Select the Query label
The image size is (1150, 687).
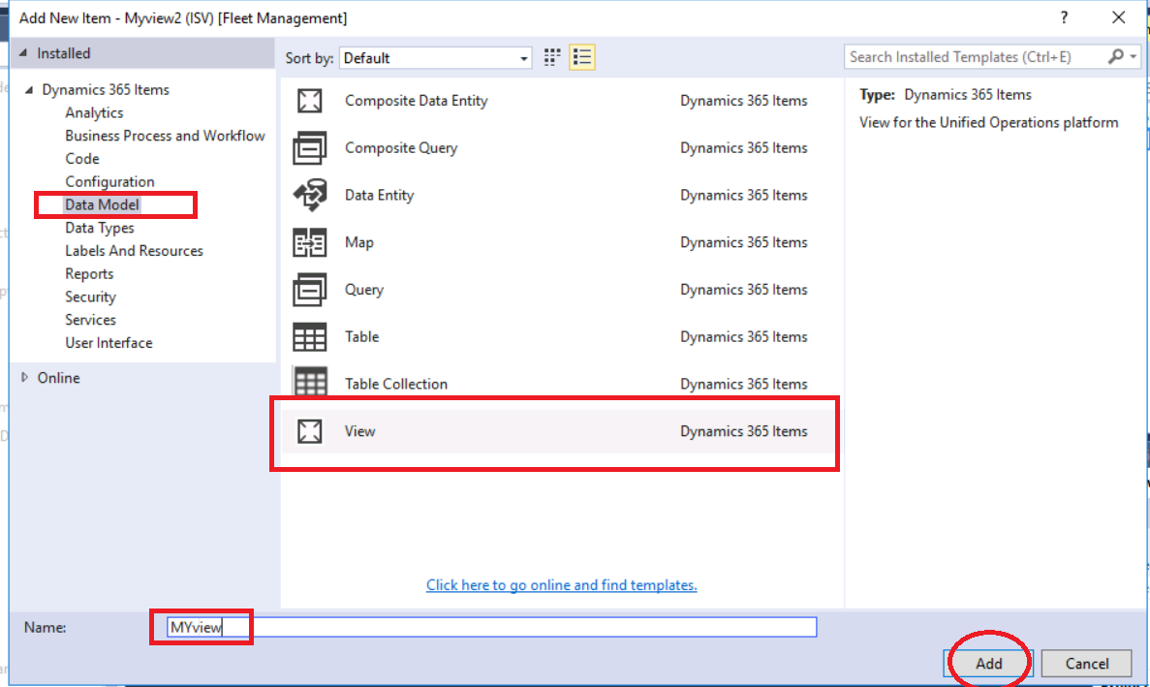[364, 290]
